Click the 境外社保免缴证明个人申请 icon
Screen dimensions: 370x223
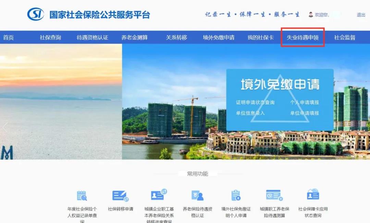click(236, 195)
